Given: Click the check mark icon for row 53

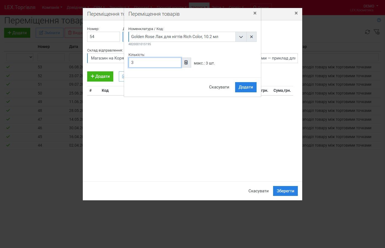Looking at the screenshot, I should point(8,67).
